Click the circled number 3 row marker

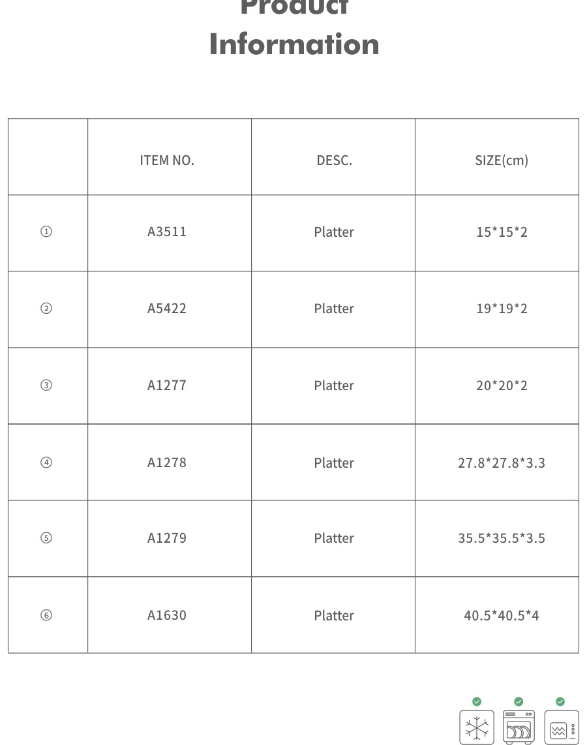pos(46,385)
